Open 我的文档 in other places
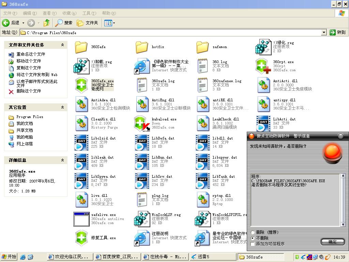Image resolution: width=349 pixels, height=262 pixels. (x=25, y=123)
